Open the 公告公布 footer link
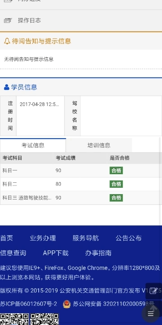This screenshot has width=162, height=325. point(129,238)
